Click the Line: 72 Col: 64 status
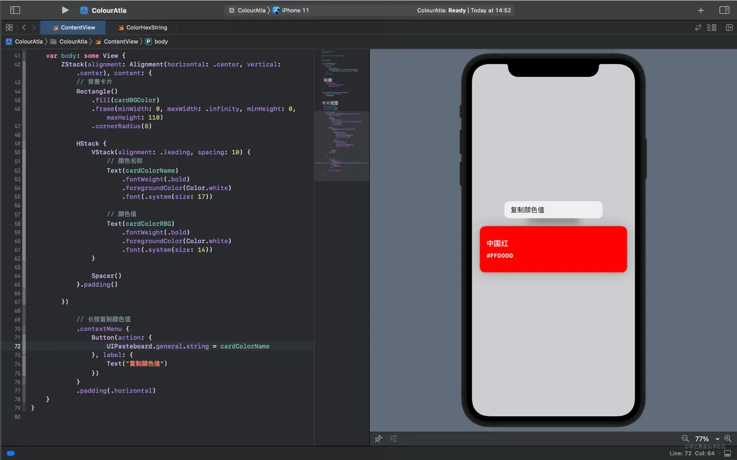The height and width of the screenshot is (460, 737). point(692,453)
